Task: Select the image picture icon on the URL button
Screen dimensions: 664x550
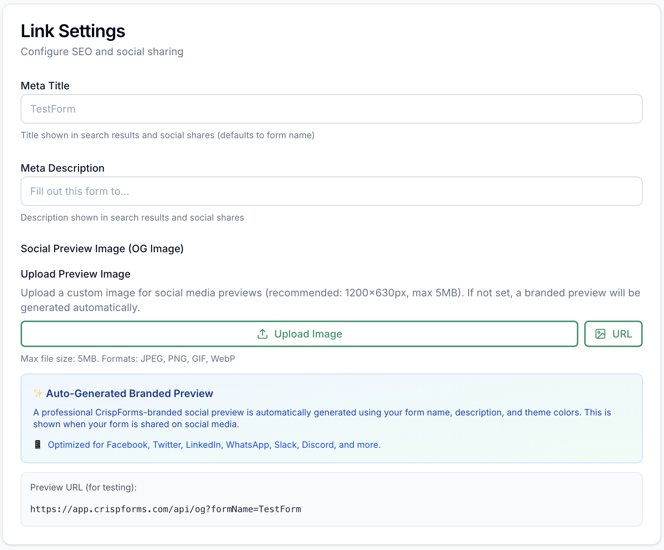Action: [601, 334]
